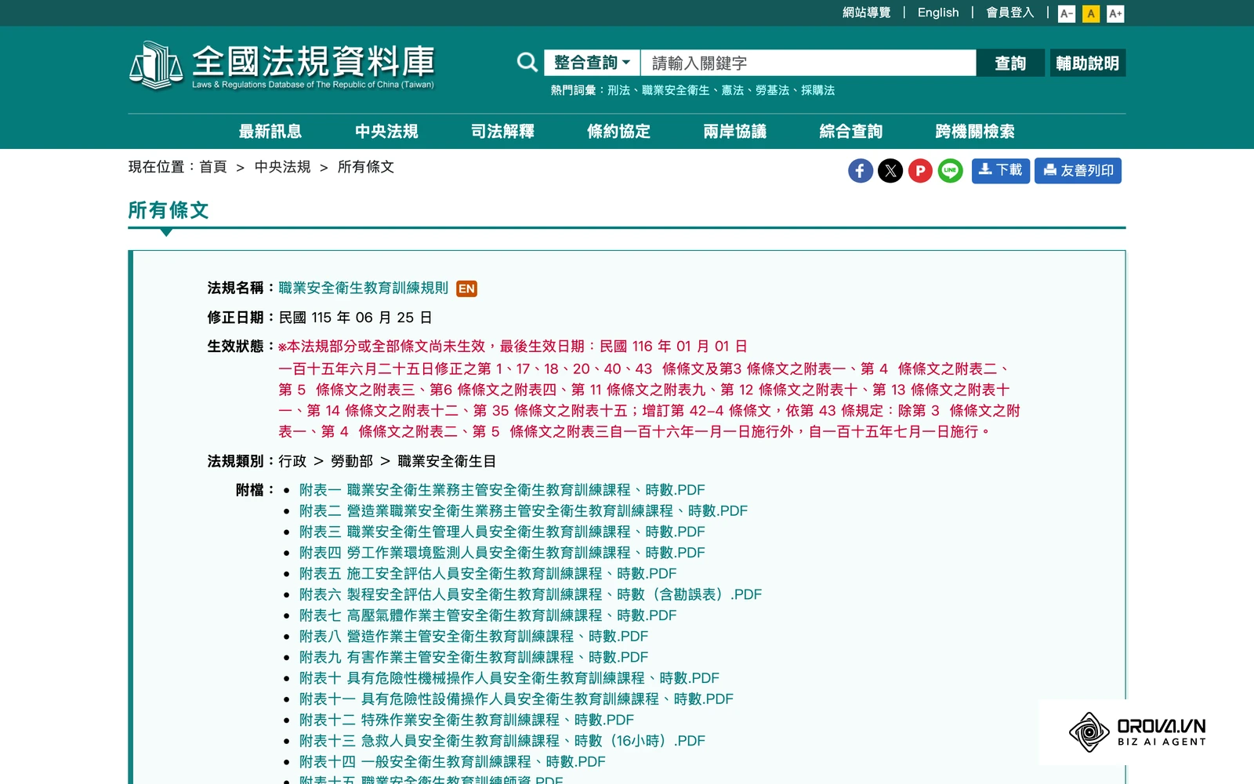
Task: Open 輔助說明 help
Action: click(x=1087, y=63)
